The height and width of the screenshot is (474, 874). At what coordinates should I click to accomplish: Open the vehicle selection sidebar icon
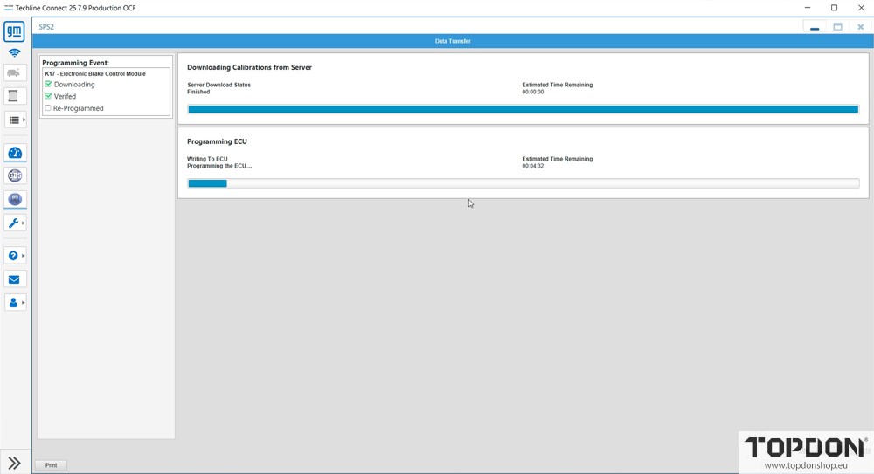point(14,73)
